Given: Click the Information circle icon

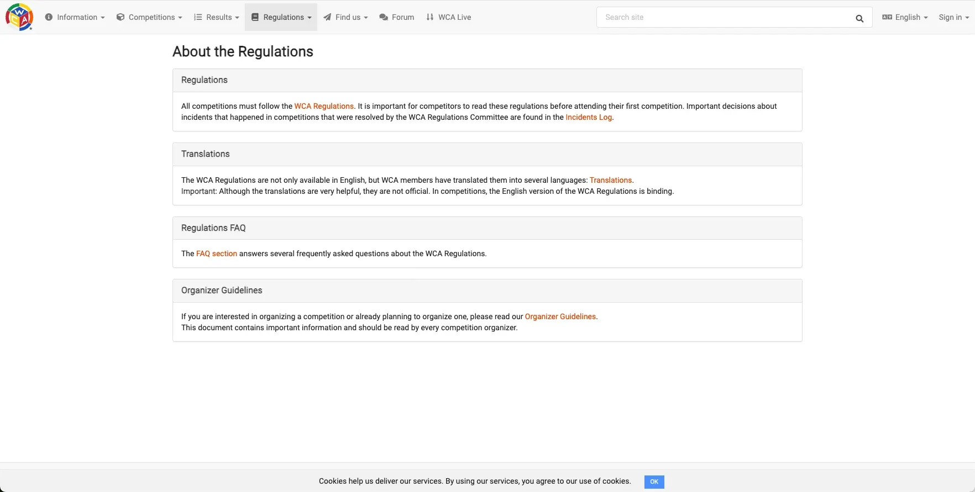Looking at the screenshot, I should click(49, 17).
